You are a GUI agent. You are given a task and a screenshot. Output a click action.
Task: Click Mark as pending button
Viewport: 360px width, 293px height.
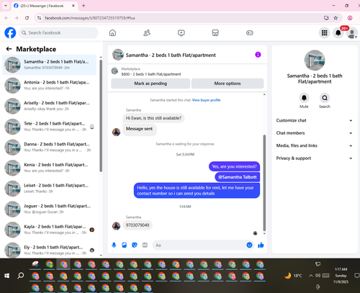tap(150, 84)
